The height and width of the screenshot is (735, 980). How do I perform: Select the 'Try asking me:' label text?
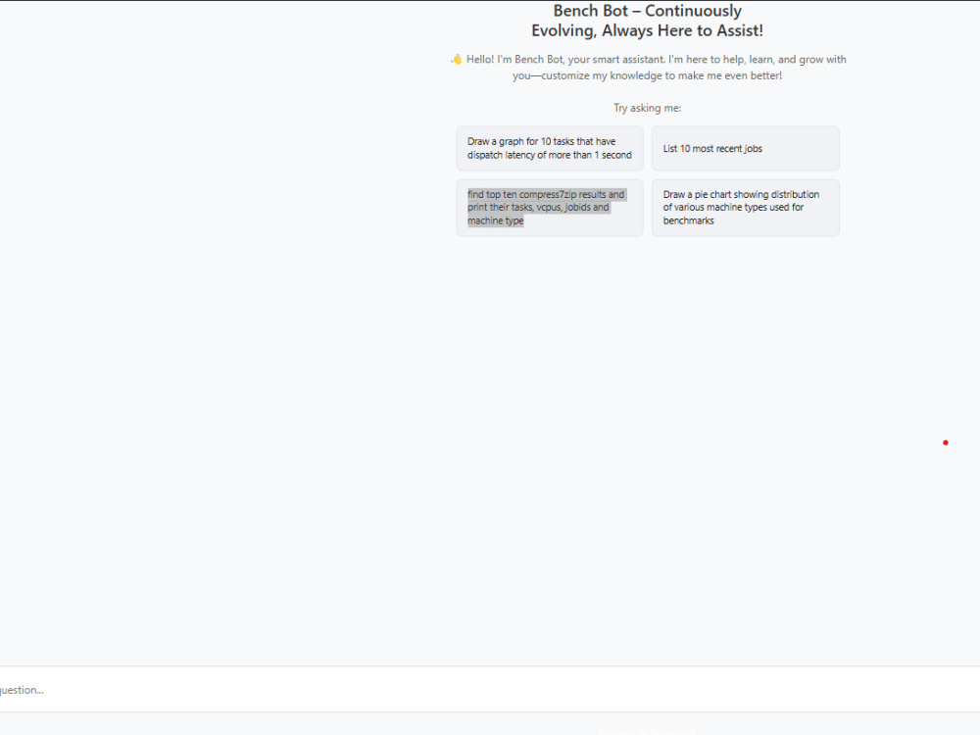coord(647,108)
